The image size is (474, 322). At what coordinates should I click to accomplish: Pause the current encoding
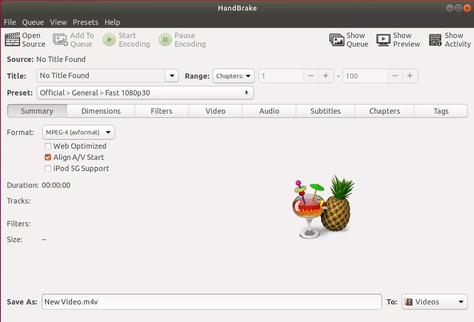coord(182,40)
